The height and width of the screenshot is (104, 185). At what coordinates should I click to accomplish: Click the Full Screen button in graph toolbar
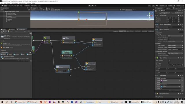click(151, 31)
